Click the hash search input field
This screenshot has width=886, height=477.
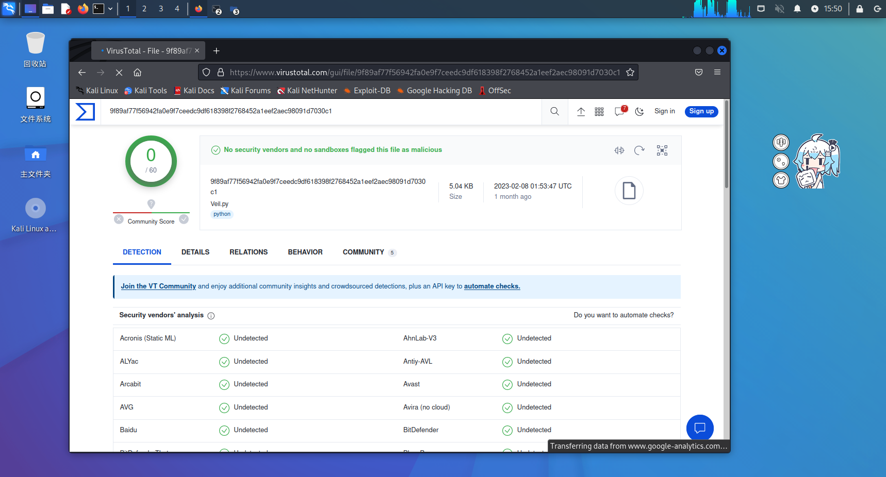[321, 111]
